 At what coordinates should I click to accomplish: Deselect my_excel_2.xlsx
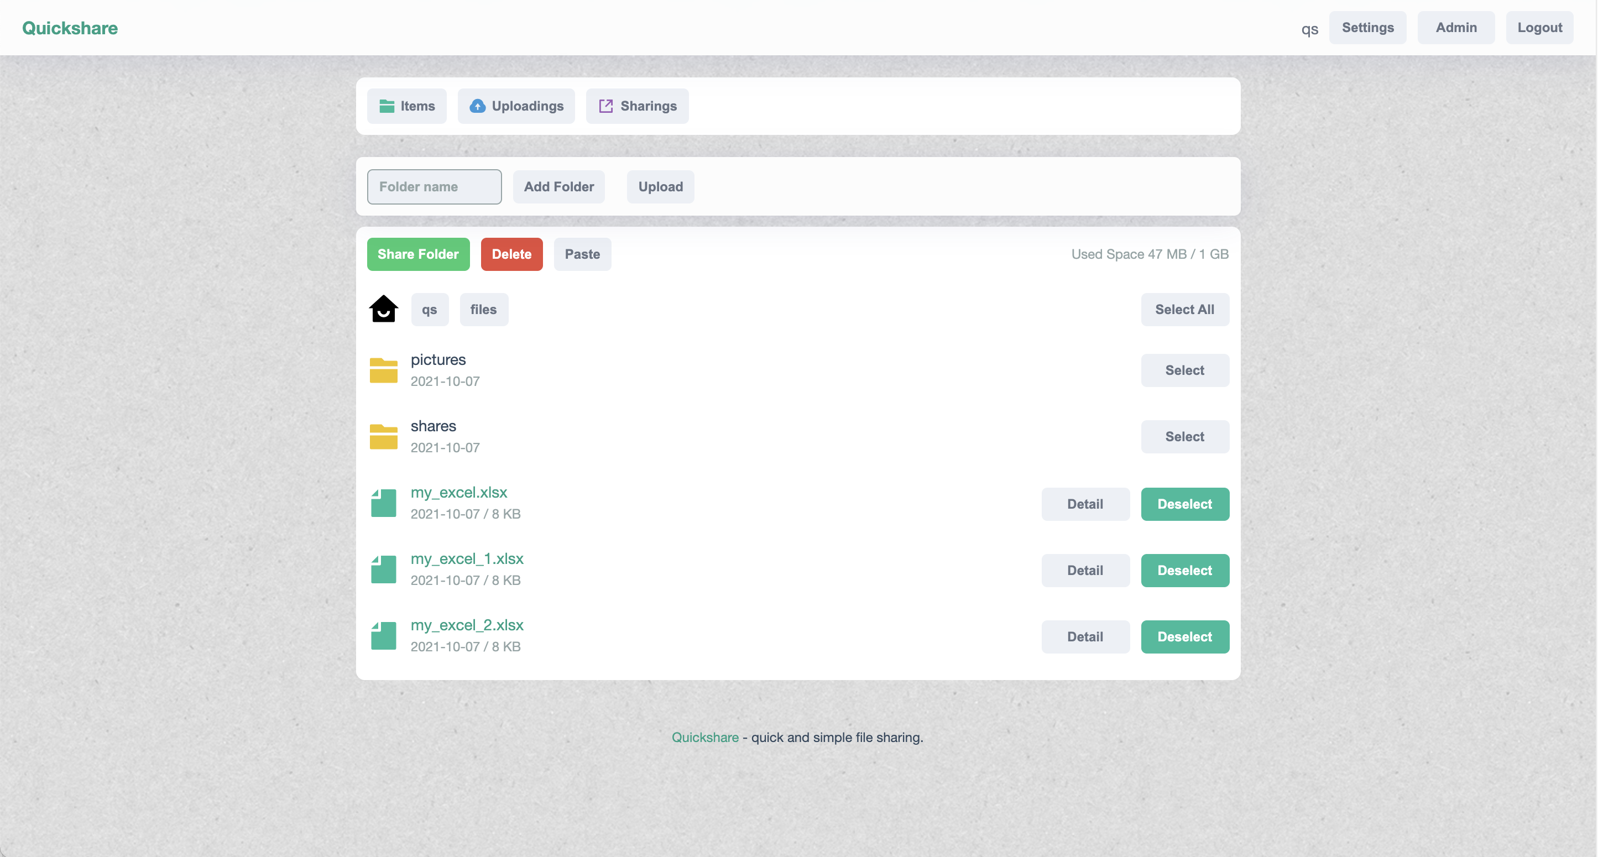click(1185, 637)
